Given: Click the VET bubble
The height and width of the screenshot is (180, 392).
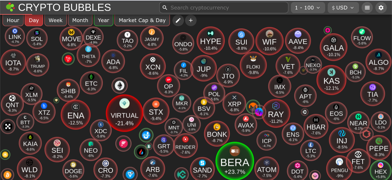Looking at the screenshot, I should pyautogui.click(x=288, y=66).
